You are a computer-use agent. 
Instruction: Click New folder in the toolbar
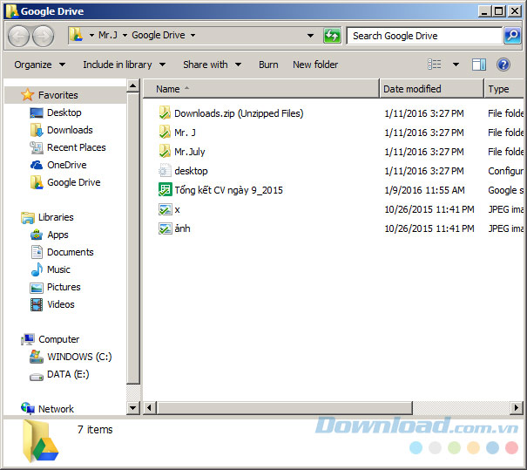tap(315, 65)
